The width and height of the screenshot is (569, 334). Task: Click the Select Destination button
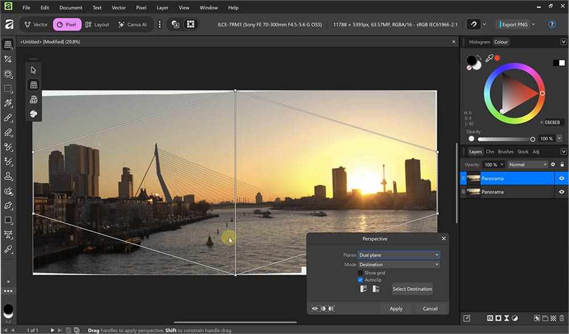(x=412, y=289)
